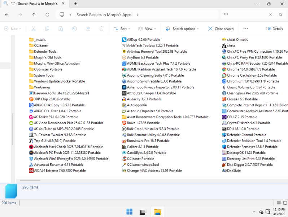Image resolution: width=288 pixels, height=217 pixels.
Task: Click Search Results in Morph's Apps breadcrumb
Action: click(x=104, y=15)
